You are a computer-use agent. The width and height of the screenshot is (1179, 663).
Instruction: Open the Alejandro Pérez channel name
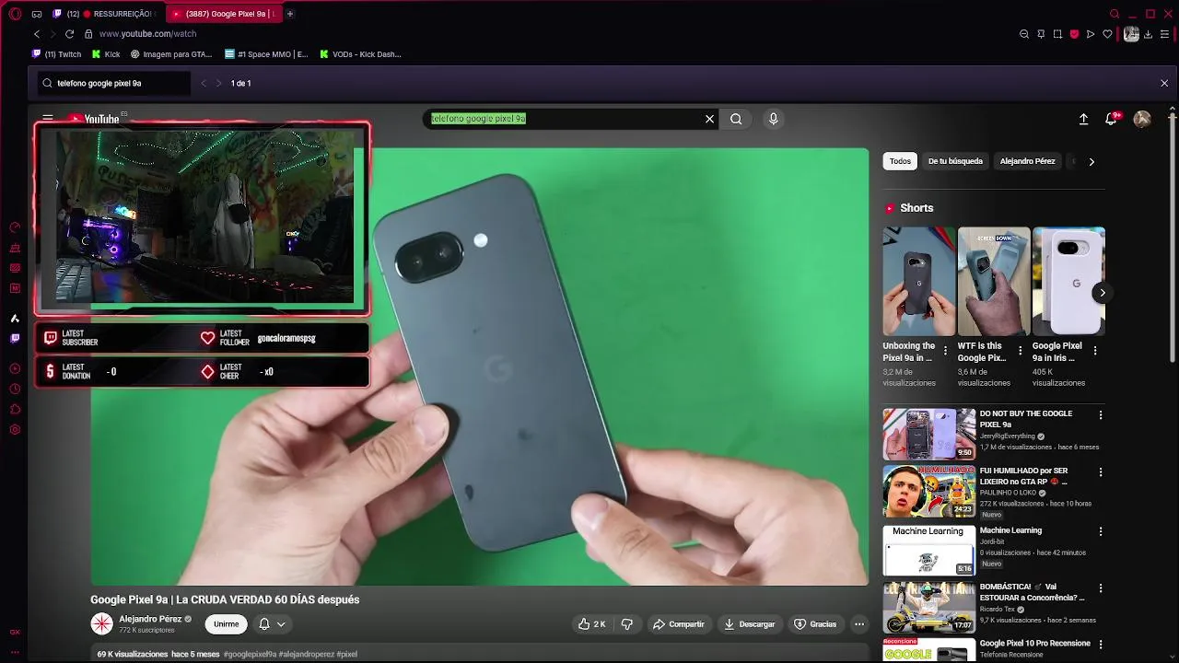[150, 619]
